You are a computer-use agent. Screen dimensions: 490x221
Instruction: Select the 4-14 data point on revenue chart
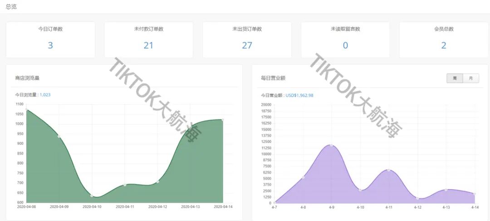tap(475, 194)
